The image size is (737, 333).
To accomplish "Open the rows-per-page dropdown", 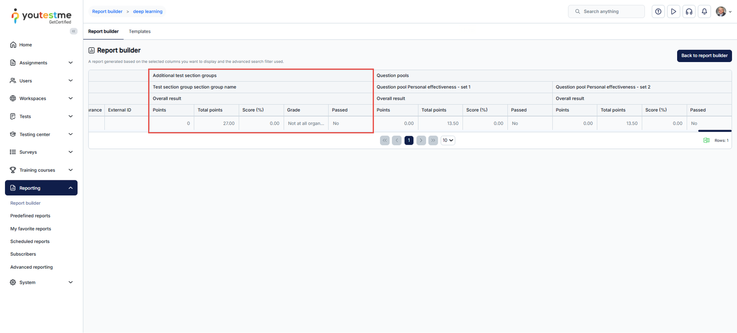I will click(x=448, y=140).
